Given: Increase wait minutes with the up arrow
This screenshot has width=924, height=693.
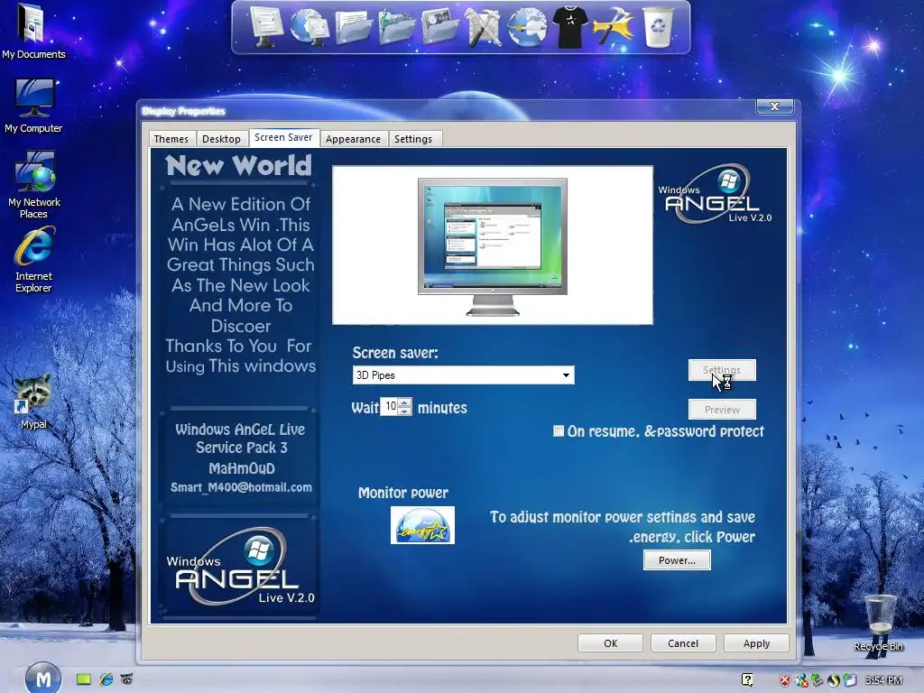Looking at the screenshot, I should [404, 402].
